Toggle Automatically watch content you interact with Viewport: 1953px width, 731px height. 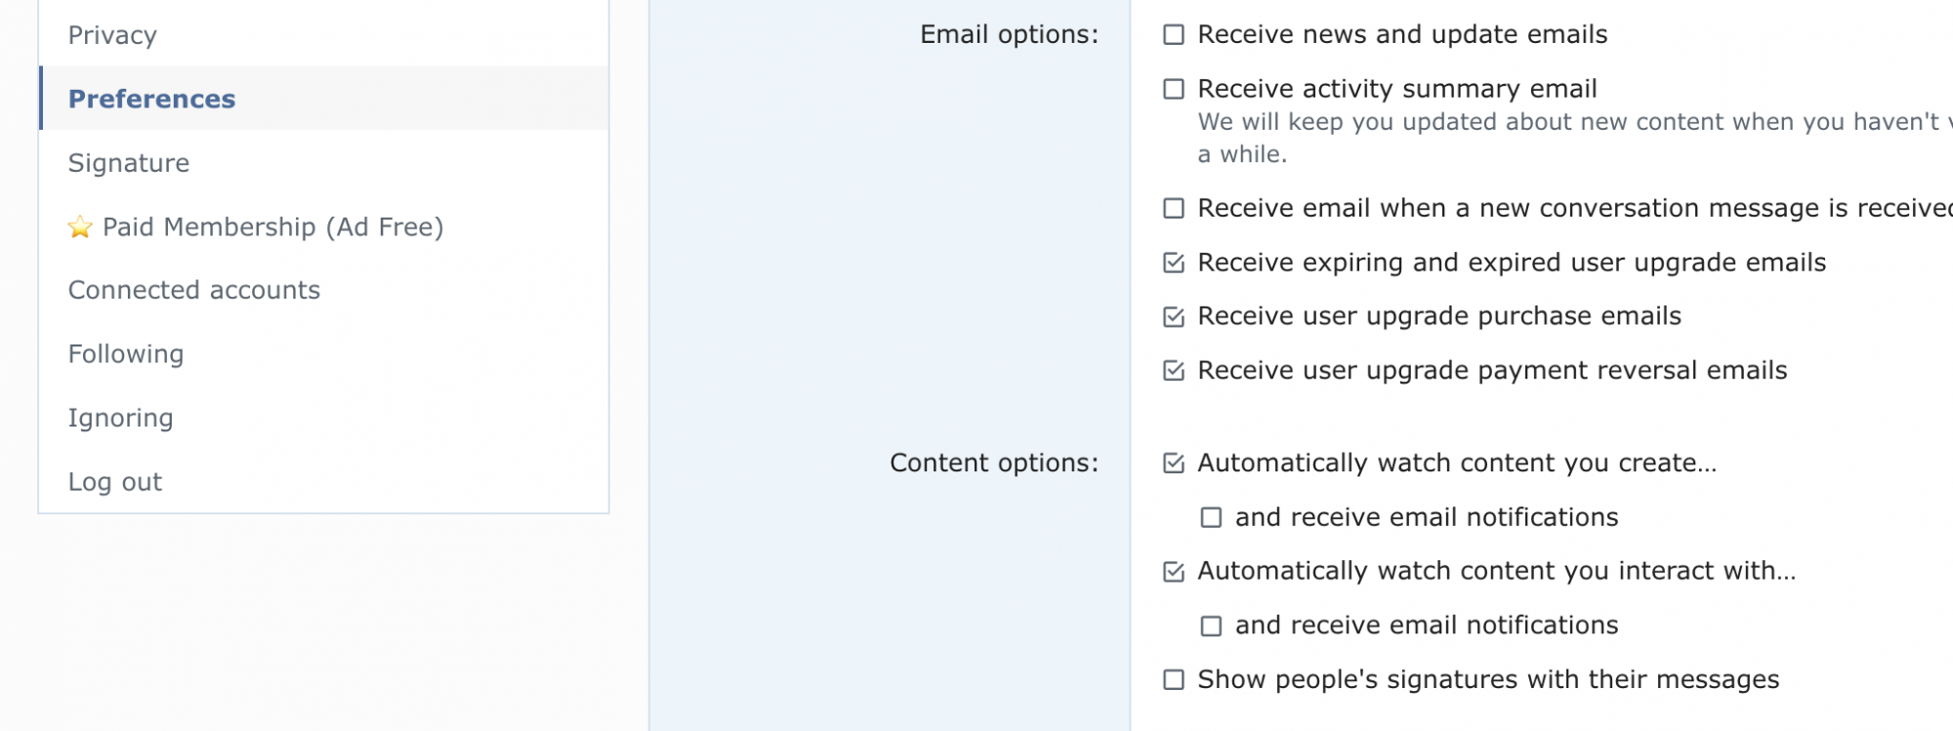coord(1174,572)
